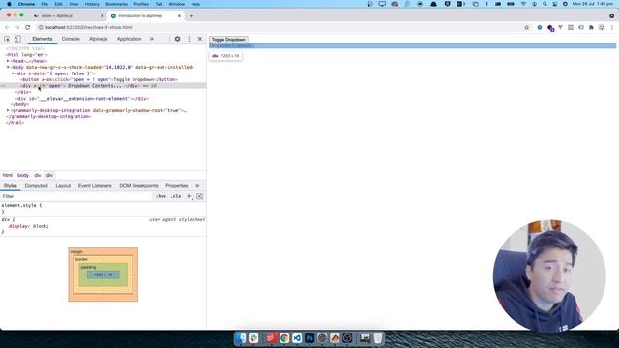Toggle the .cls element classes button

(x=176, y=196)
